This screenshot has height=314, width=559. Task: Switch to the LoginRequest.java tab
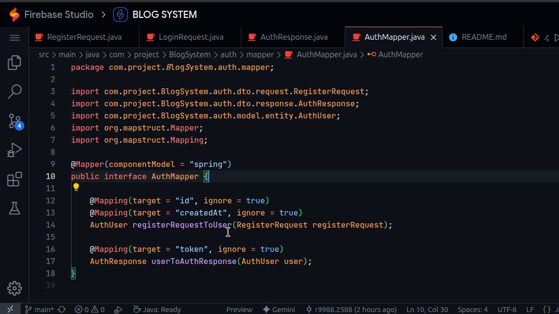(x=190, y=37)
